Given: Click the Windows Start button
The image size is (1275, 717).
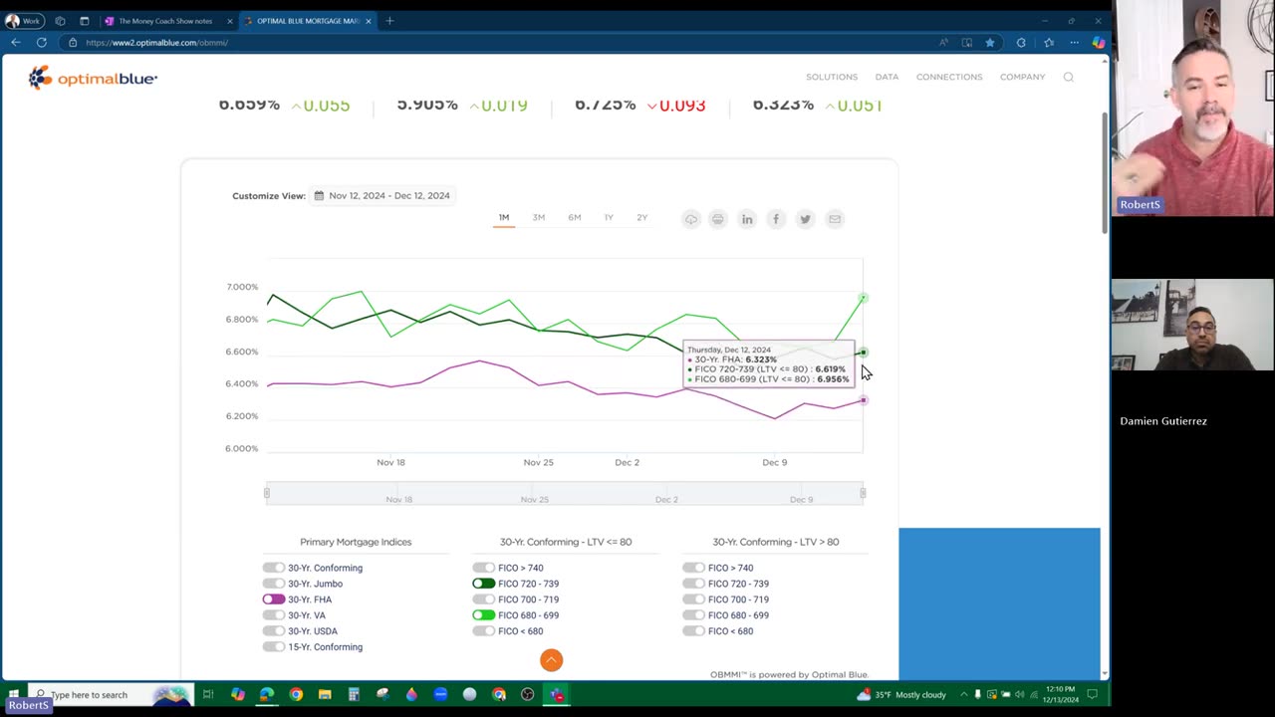Looking at the screenshot, I should pos(13,694).
